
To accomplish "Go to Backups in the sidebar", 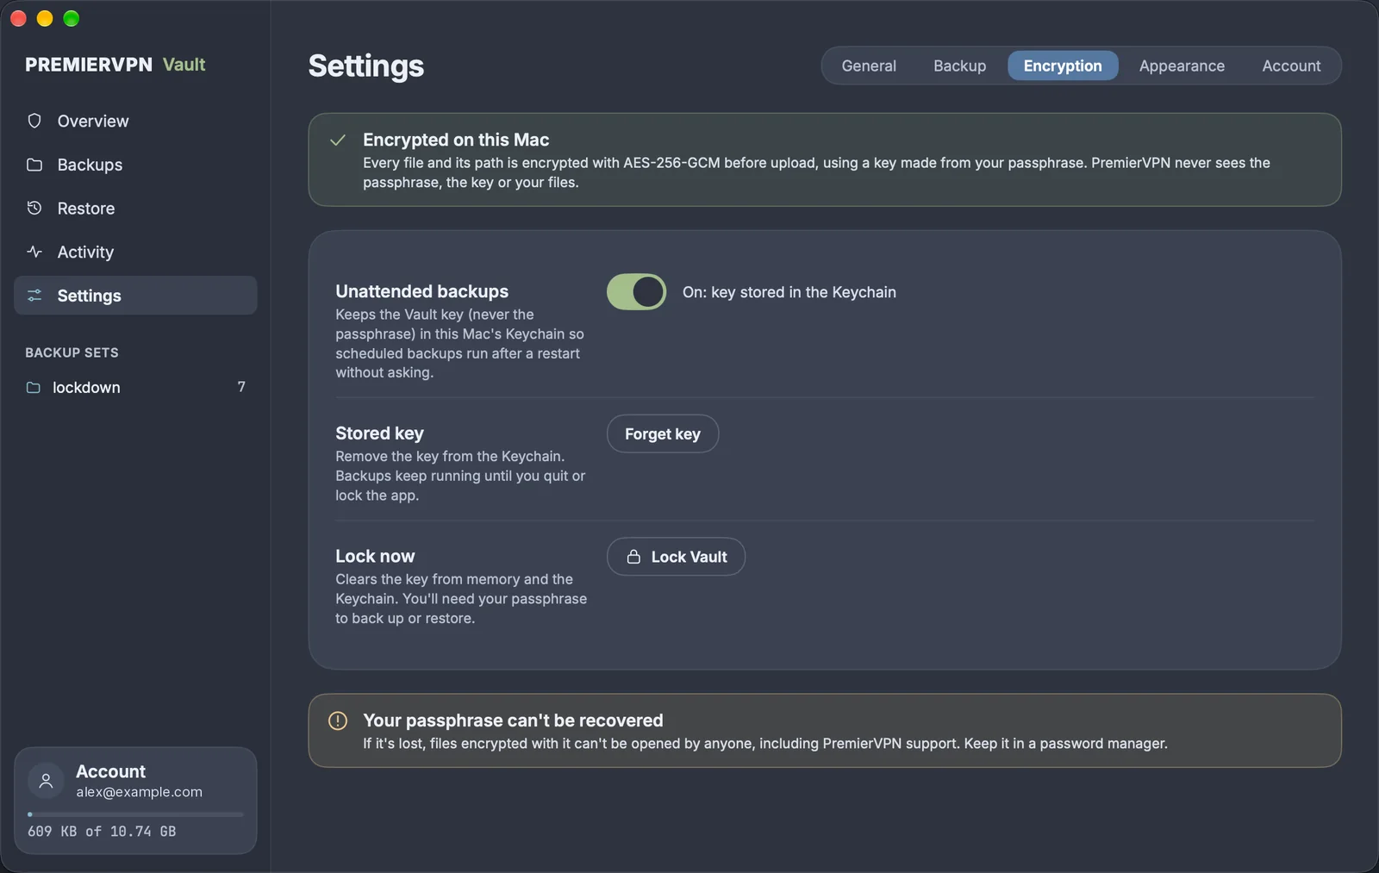I will click(x=135, y=165).
